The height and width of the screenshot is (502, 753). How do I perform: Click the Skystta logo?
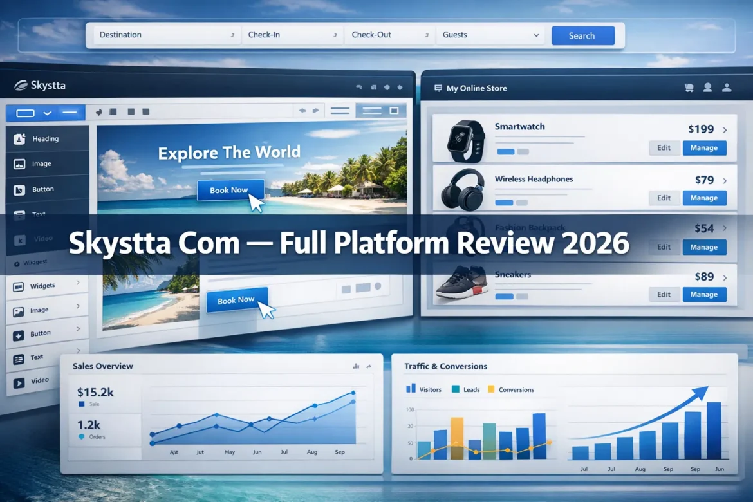click(x=41, y=85)
